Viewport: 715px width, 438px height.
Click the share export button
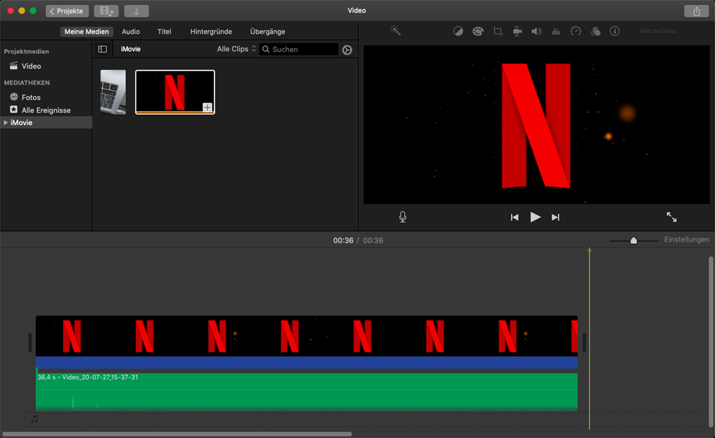[696, 11]
